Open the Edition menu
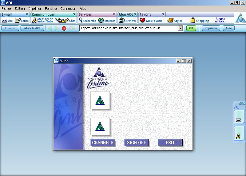Screen dimensions: 246x176 20,9
